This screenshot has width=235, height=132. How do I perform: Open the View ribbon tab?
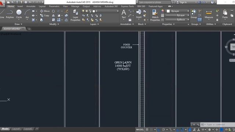(x=65, y=6)
